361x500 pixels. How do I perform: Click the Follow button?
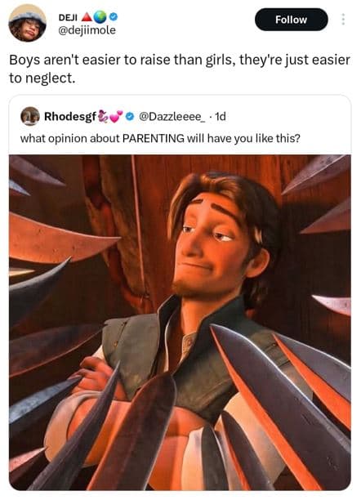291,20
